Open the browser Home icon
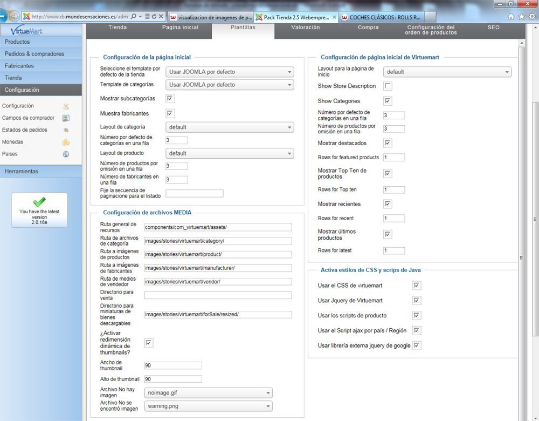This screenshot has height=421, width=539. point(511,17)
